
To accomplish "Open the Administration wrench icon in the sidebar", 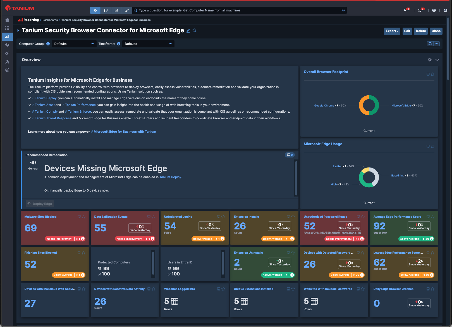I will click(7, 62).
